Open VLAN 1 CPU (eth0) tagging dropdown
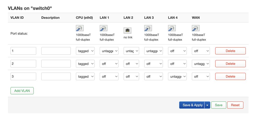268x126 pixels. coord(85,51)
